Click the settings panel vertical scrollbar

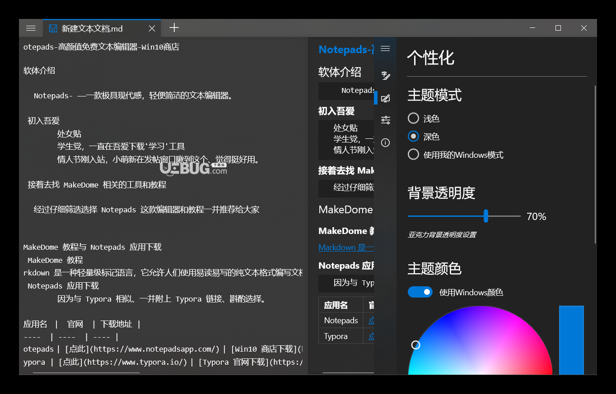pos(595,165)
